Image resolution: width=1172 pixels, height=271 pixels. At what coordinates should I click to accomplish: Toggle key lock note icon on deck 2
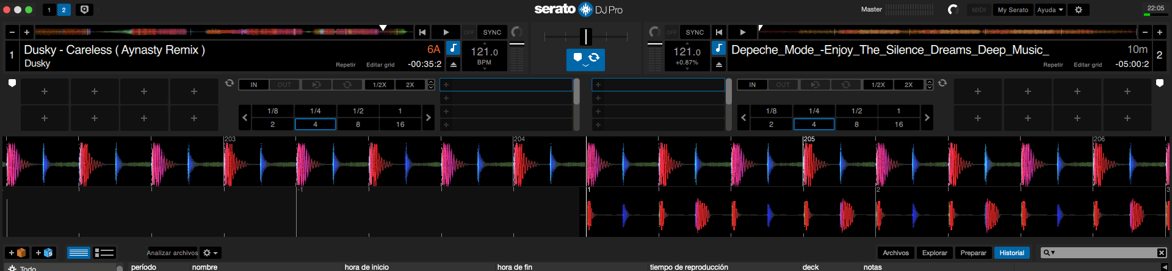[x=719, y=48]
